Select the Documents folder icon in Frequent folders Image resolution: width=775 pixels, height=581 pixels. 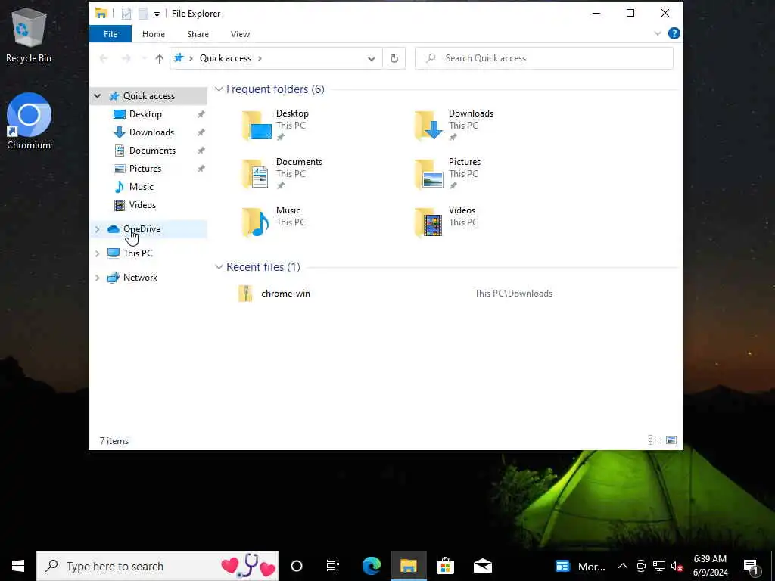(x=256, y=174)
